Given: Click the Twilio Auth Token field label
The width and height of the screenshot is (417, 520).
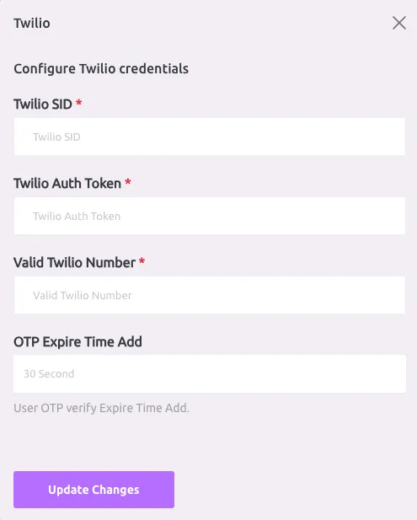Looking at the screenshot, I should (x=67, y=184).
